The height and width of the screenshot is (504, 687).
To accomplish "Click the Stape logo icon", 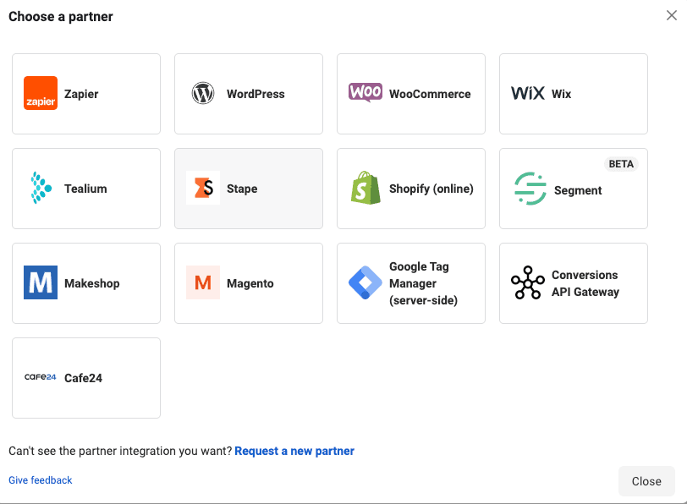I will tap(202, 188).
